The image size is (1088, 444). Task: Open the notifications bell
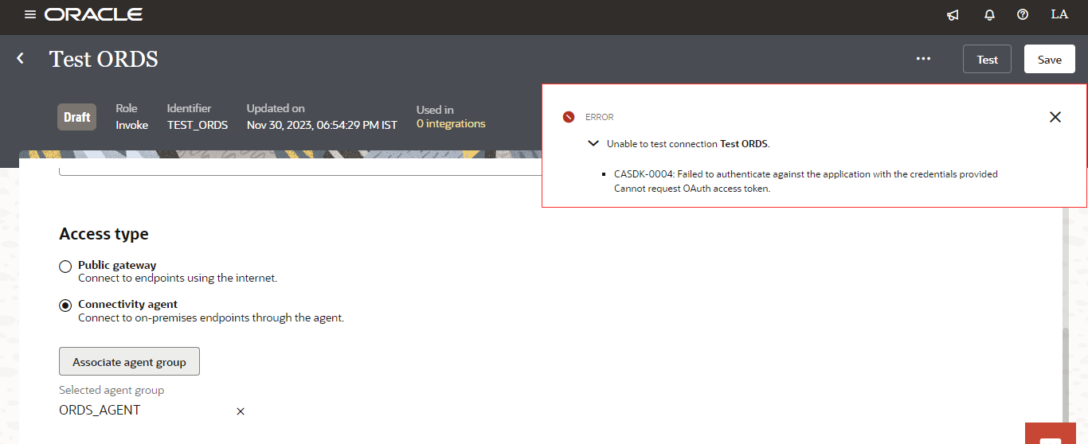[x=990, y=15]
